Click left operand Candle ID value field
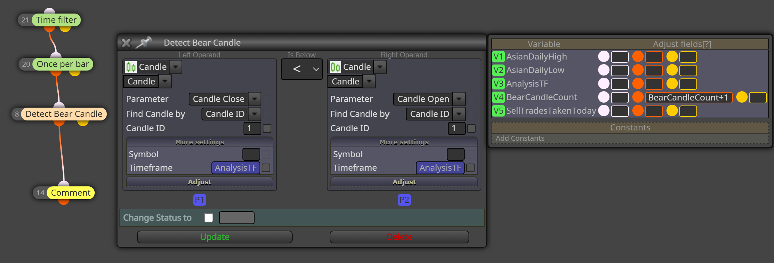The width and height of the screenshot is (774, 263). click(x=252, y=128)
